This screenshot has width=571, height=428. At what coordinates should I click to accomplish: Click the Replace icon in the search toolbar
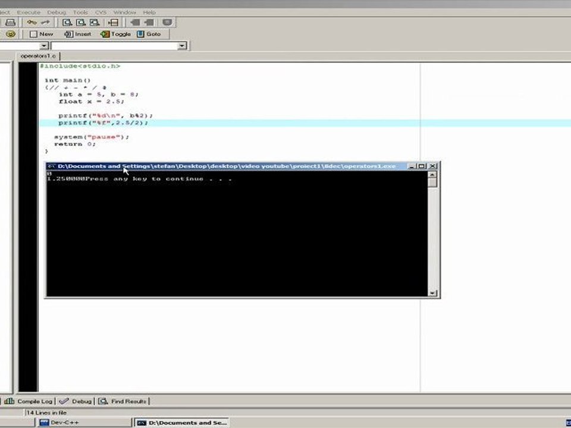tap(80, 23)
